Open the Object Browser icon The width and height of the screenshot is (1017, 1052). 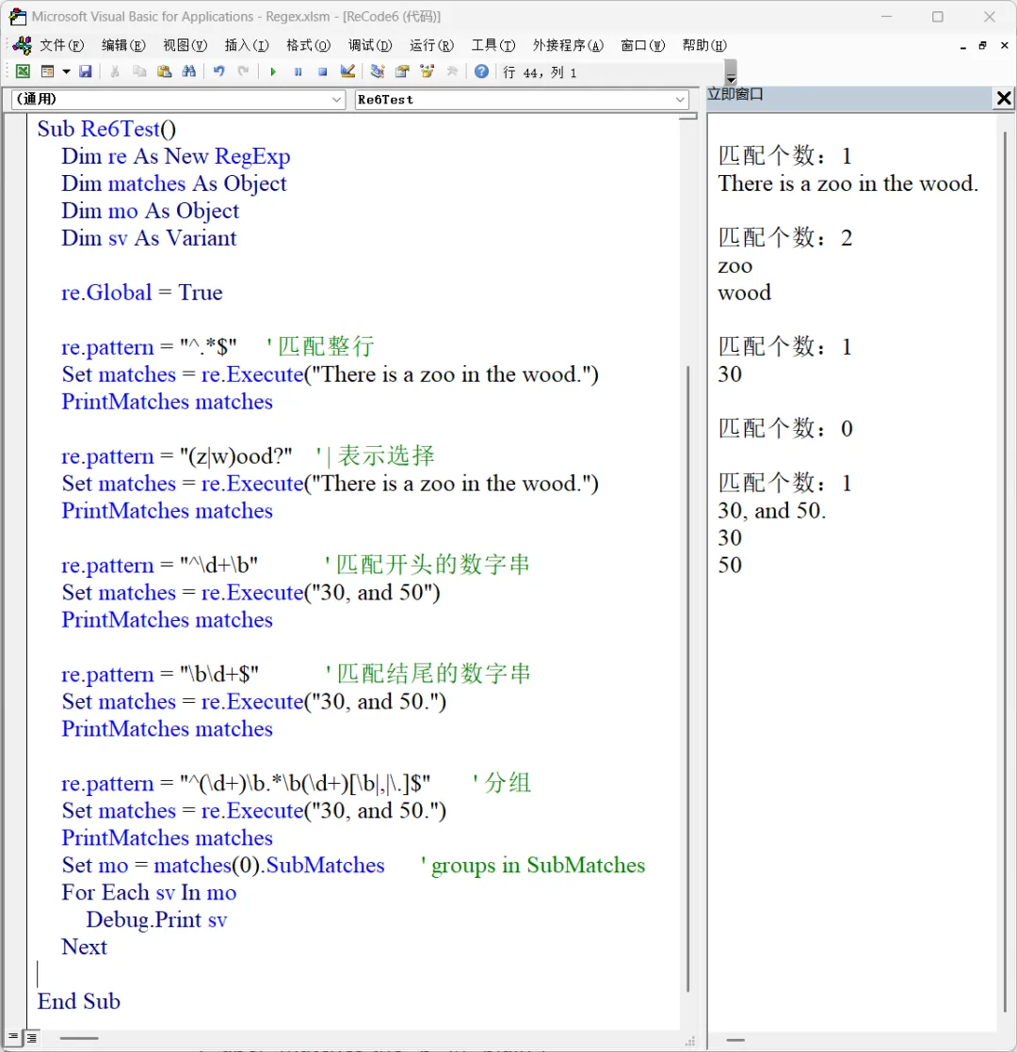point(427,72)
